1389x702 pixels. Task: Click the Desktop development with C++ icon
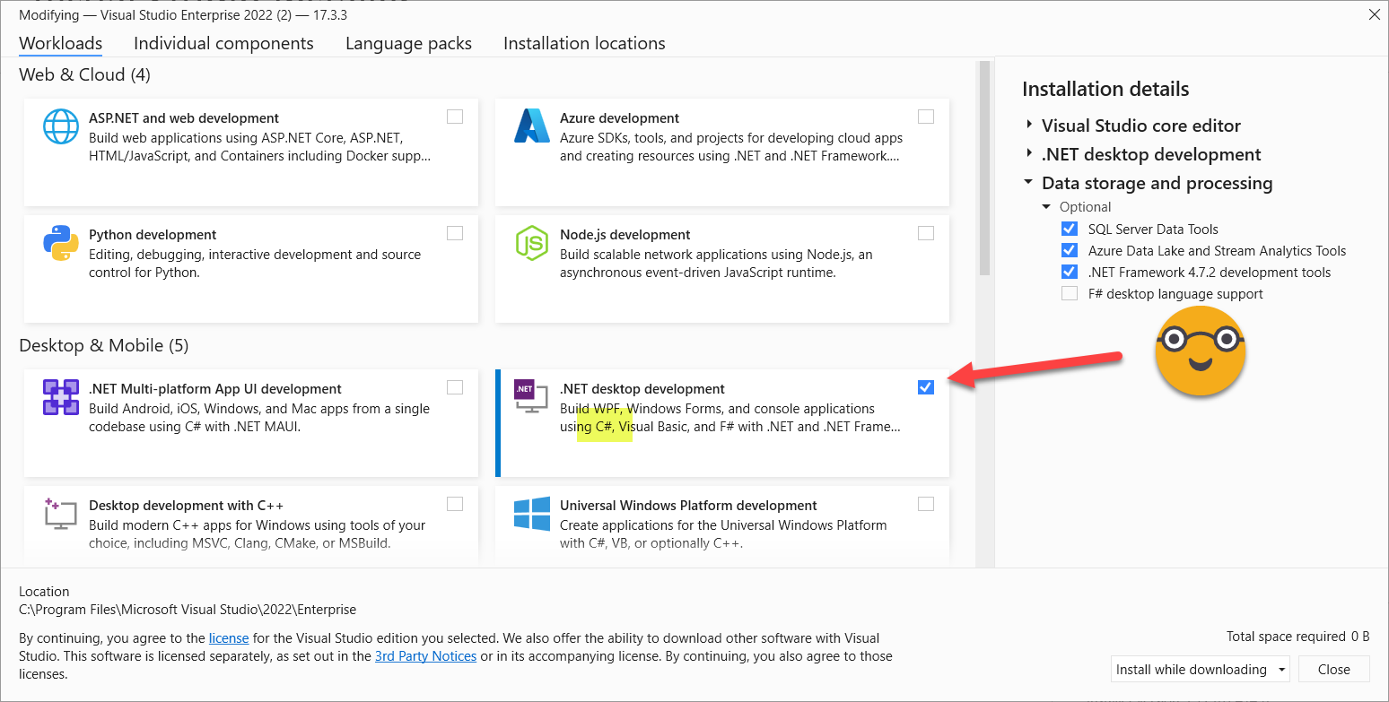point(61,514)
